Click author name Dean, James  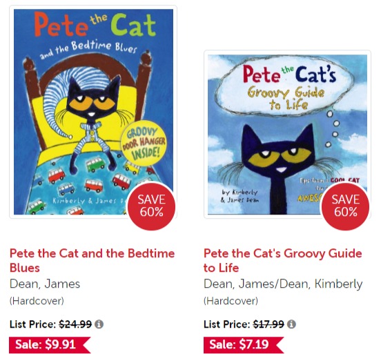coord(45,284)
